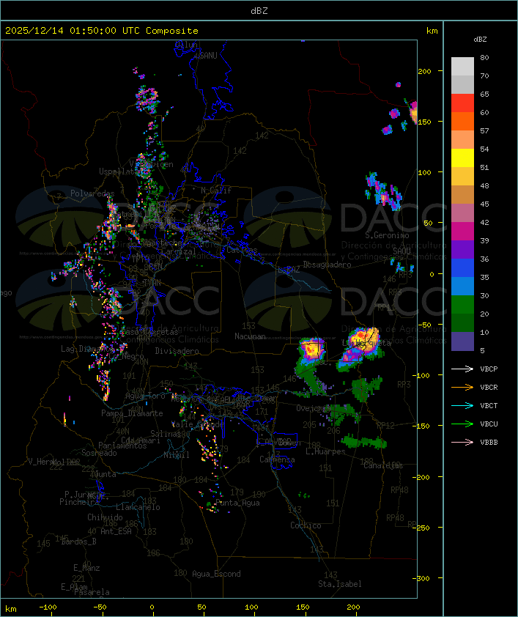Click the 100 tick on the right vertical axis
518x617 pixels.
pos(424,172)
